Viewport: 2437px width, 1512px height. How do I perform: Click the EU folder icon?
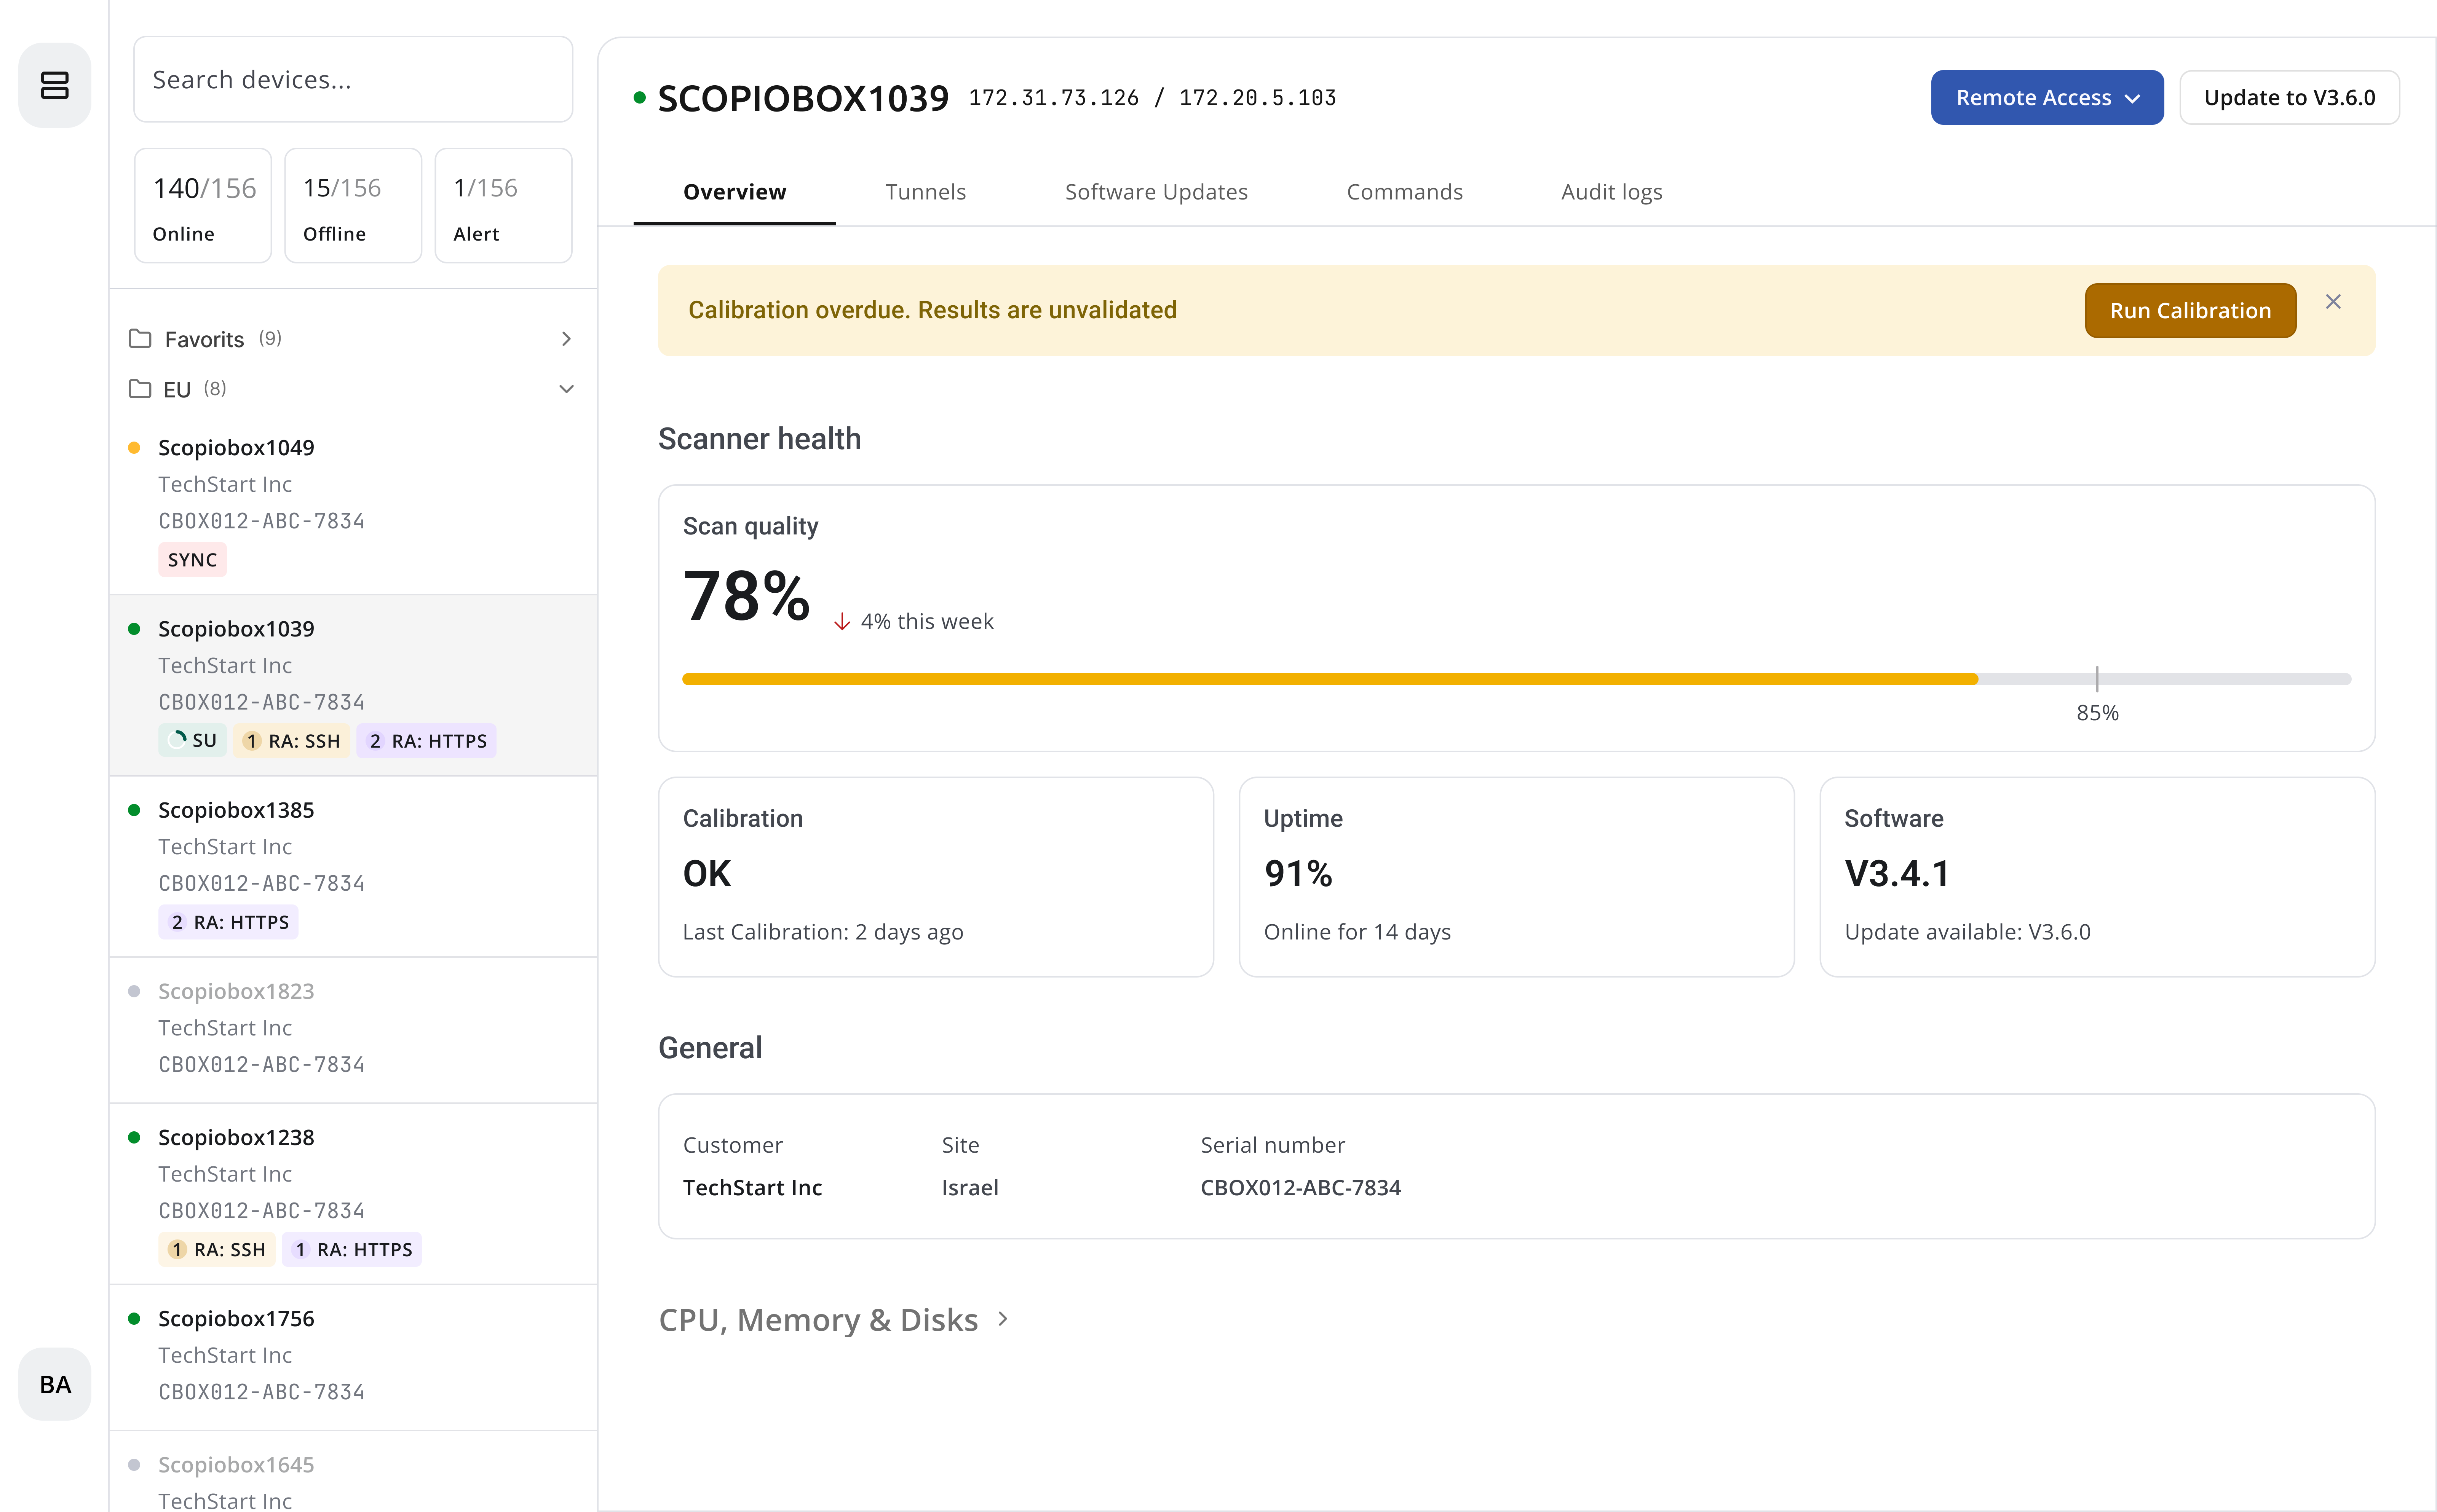click(140, 389)
